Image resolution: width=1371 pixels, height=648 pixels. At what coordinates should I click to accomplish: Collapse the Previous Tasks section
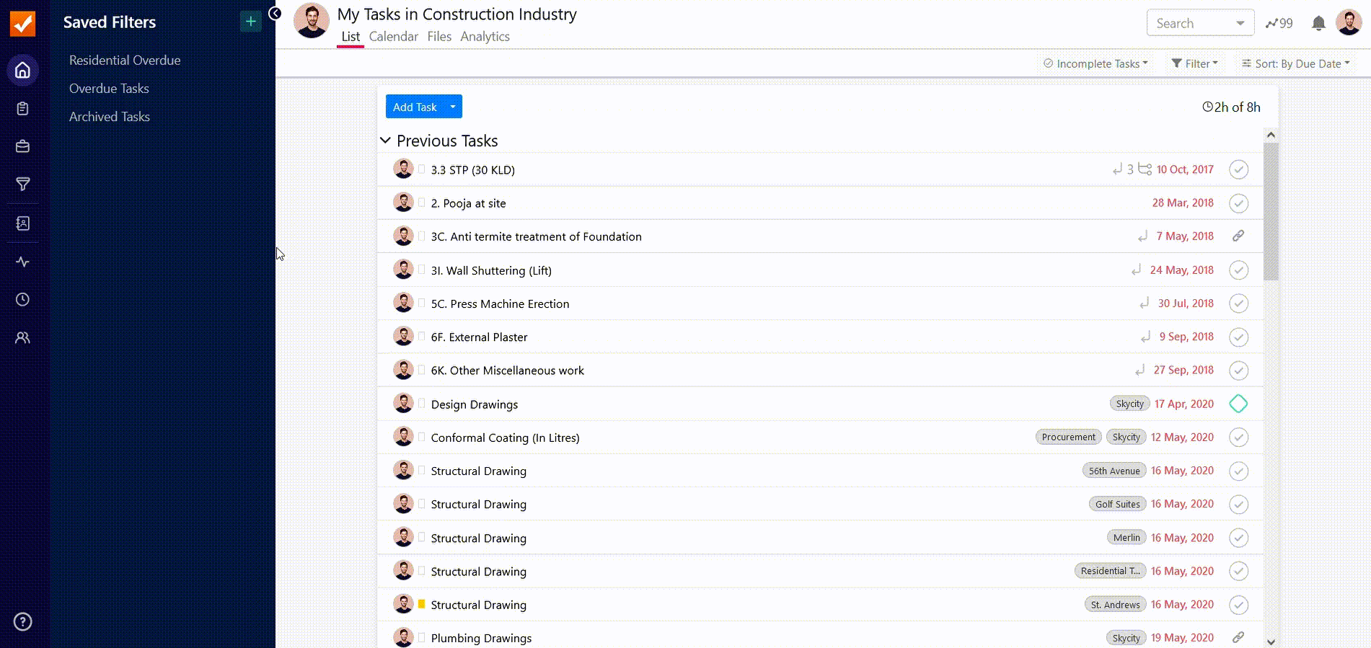click(x=386, y=141)
